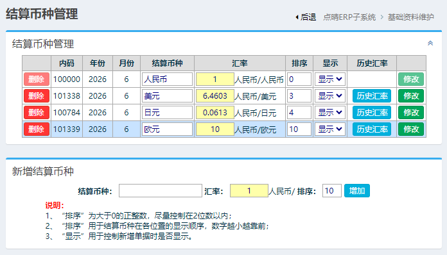Click internal code 101338 cell
447x255 pixels.
pyautogui.click(x=67, y=96)
